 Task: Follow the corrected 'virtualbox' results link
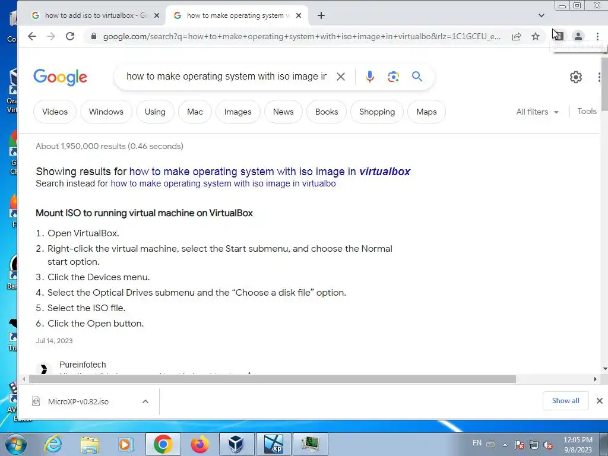(x=270, y=172)
